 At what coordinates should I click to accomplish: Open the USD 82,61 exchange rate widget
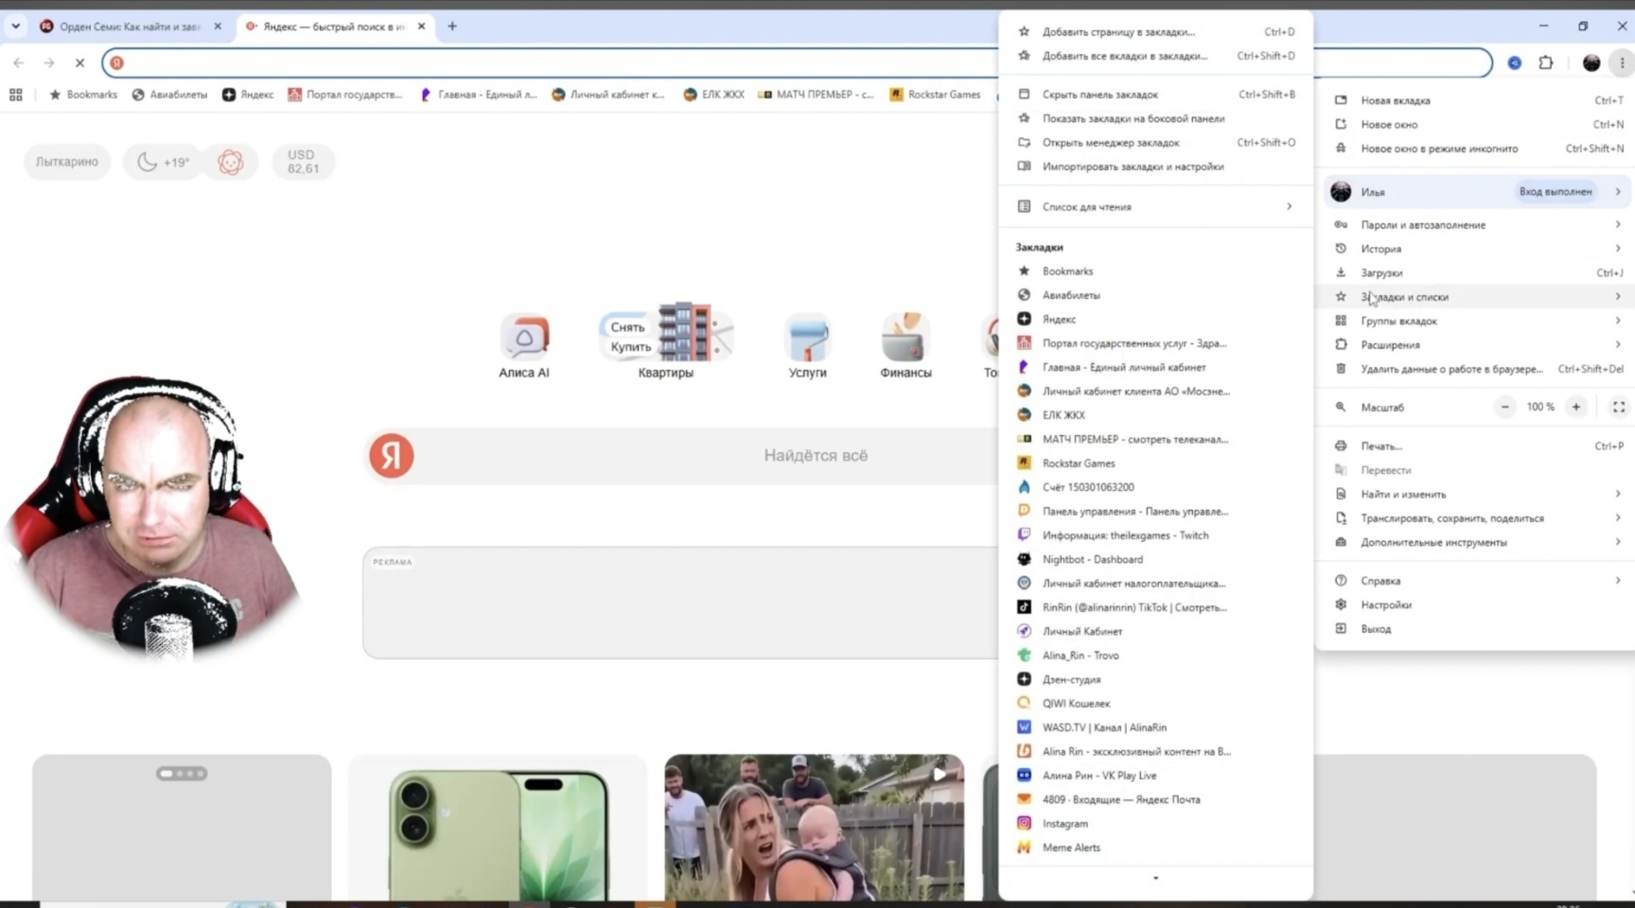[303, 162]
